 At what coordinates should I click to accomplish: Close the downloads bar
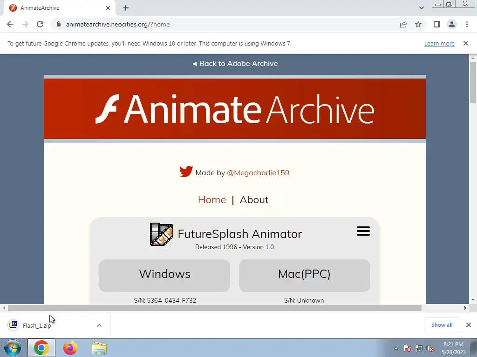[x=469, y=325]
